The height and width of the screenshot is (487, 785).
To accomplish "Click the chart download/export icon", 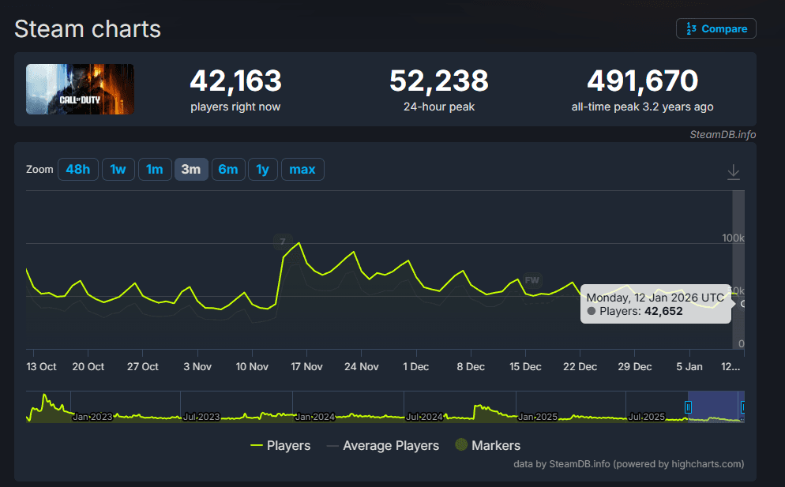I will point(733,171).
